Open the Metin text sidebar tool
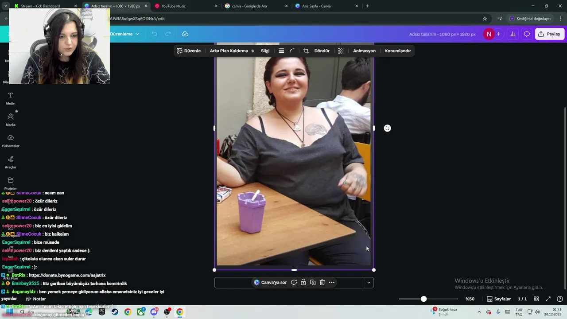 [x=11, y=98]
